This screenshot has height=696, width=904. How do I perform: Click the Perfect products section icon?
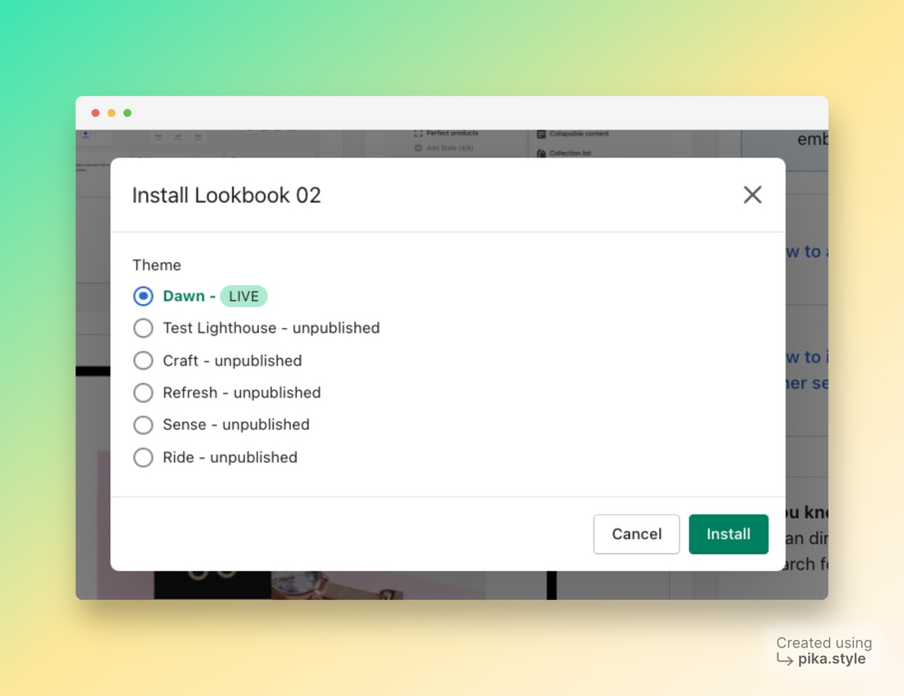[x=418, y=133]
